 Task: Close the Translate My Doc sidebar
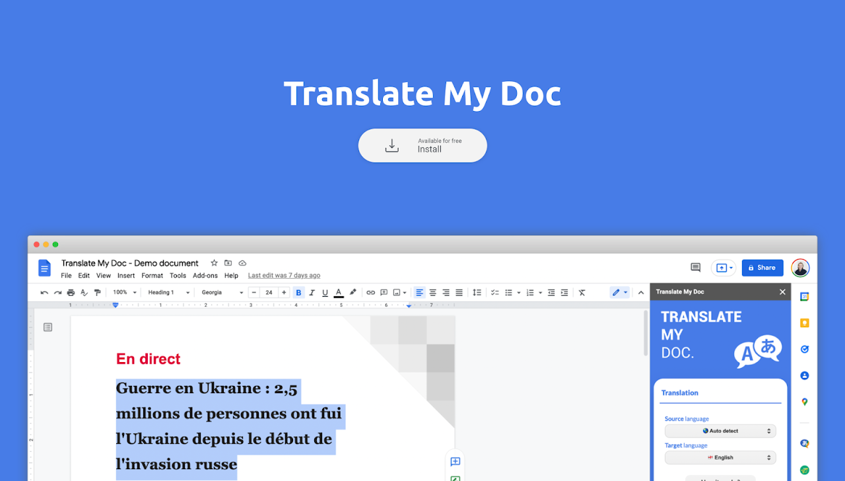tap(782, 292)
